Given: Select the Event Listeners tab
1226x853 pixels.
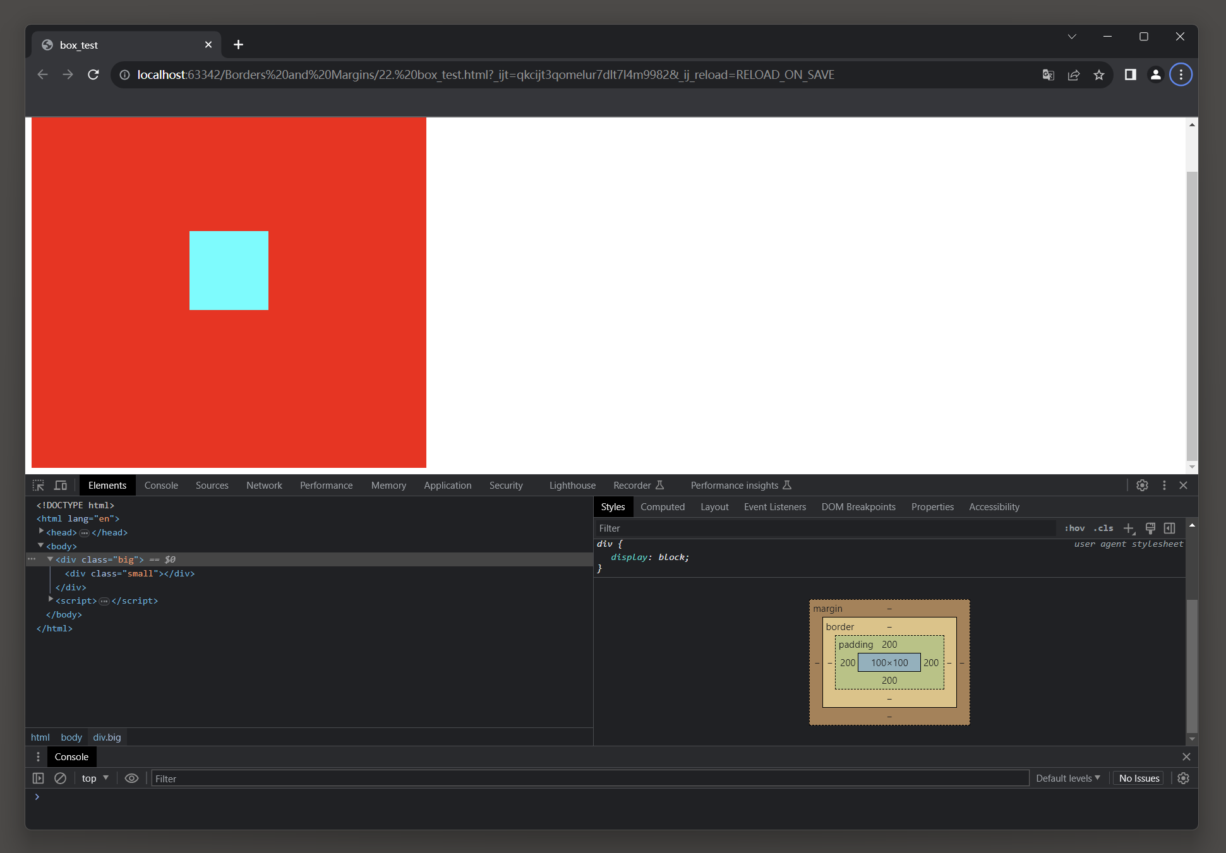Looking at the screenshot, I should (x=775, y=506).
